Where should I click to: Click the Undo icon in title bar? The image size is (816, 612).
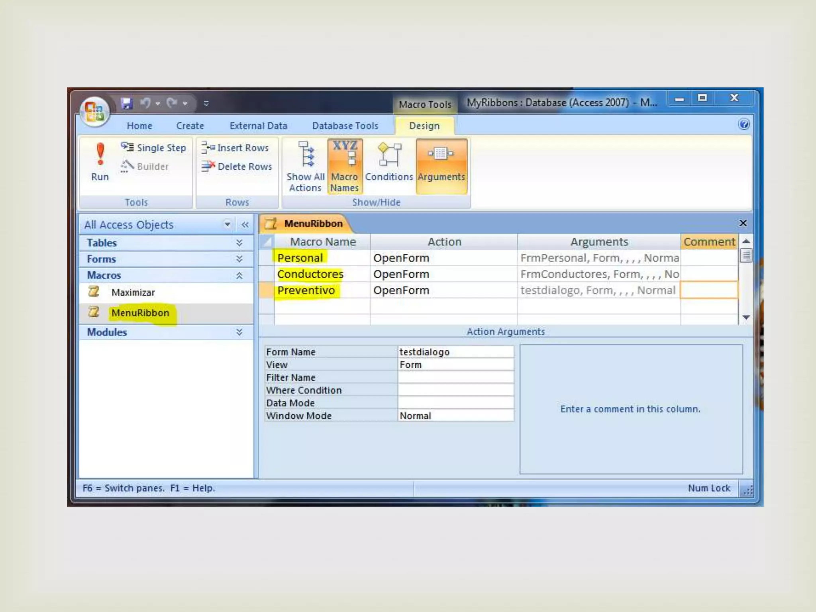(x=145, y=103)
